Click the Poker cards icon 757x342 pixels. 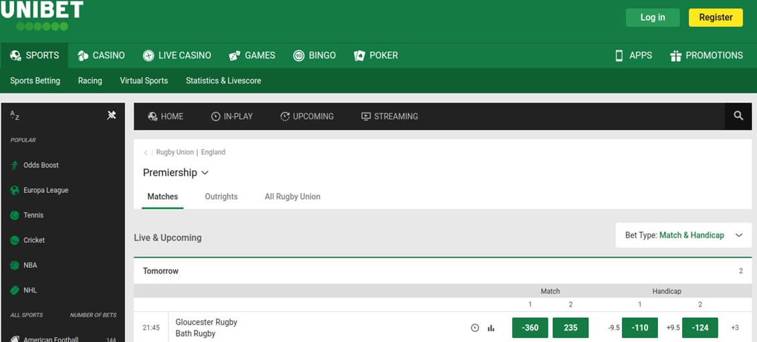pos(359,56)
